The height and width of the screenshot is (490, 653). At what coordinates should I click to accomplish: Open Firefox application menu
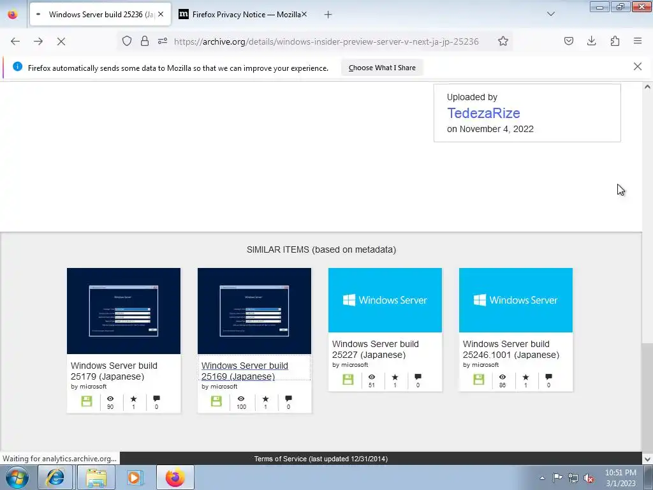(x=638, y=41)
